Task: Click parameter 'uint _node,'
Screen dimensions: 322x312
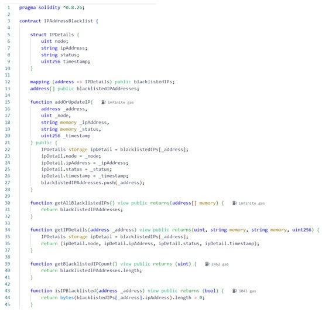Action: pyautogui.click(x=56, y=116)
